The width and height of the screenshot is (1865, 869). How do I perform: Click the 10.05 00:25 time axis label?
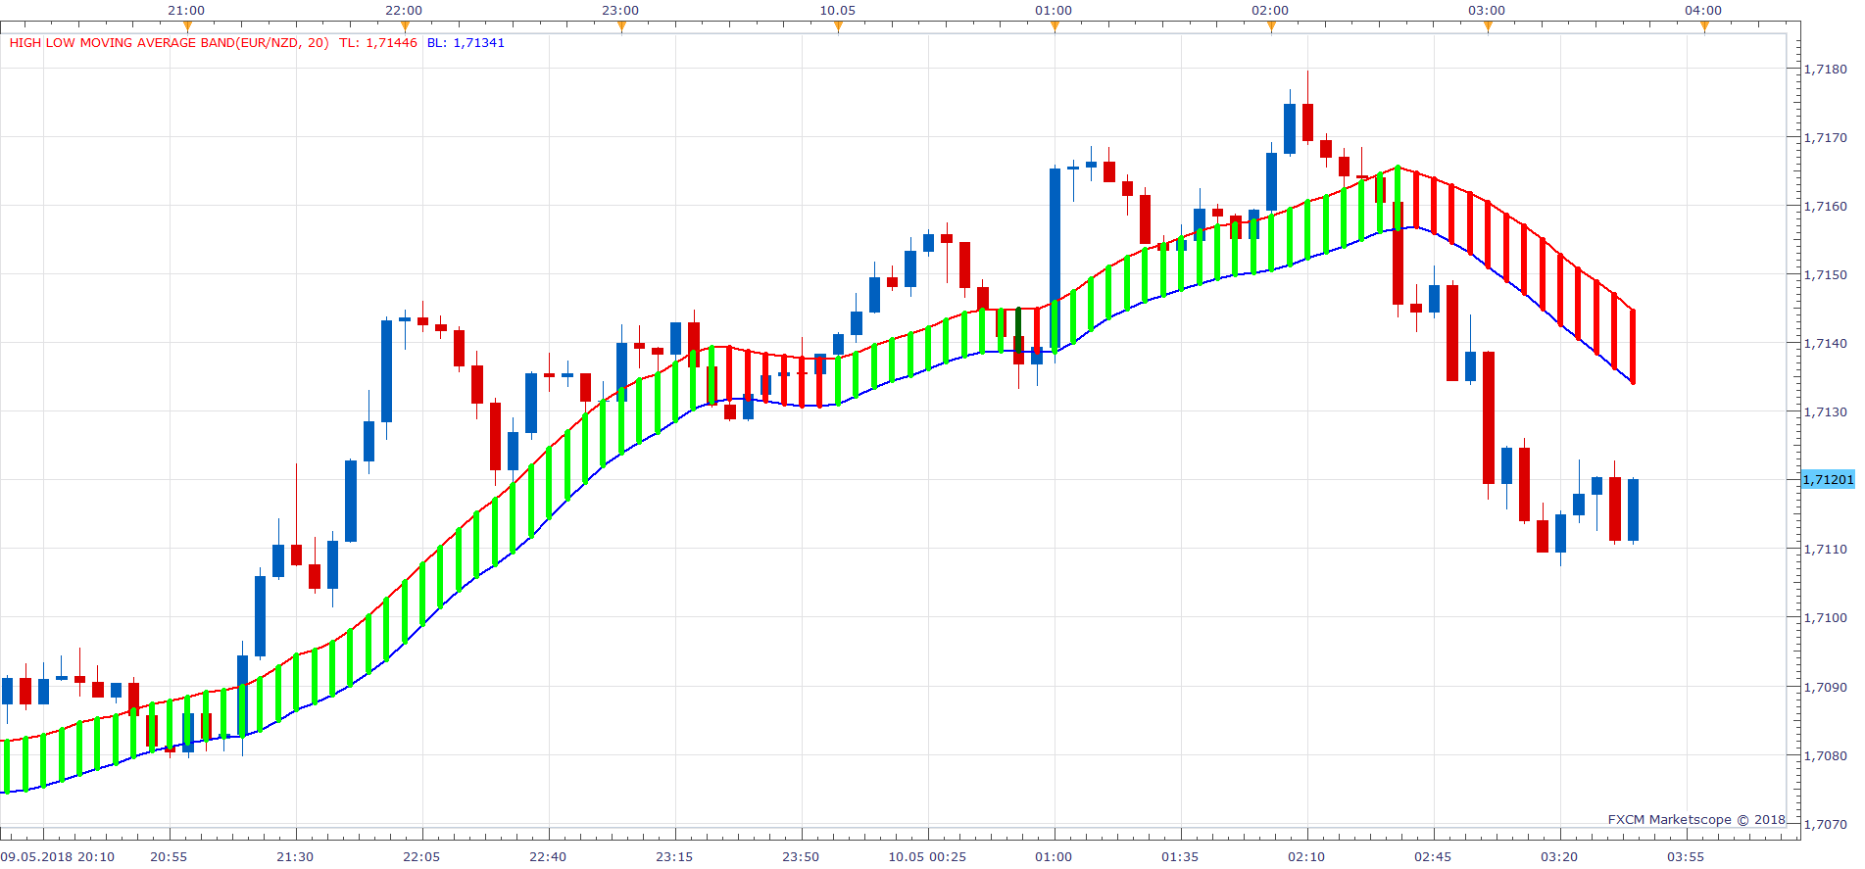(x=927, y=857)
